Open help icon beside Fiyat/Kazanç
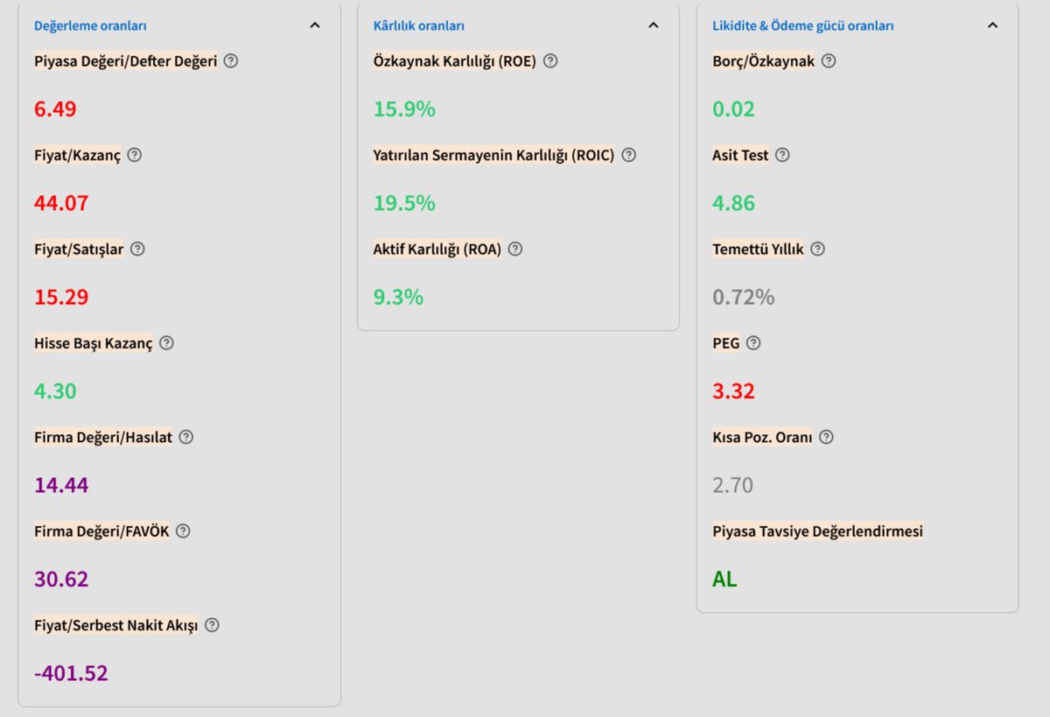The height and width of the screenshot is (717, 1050). tap(134, 155)
